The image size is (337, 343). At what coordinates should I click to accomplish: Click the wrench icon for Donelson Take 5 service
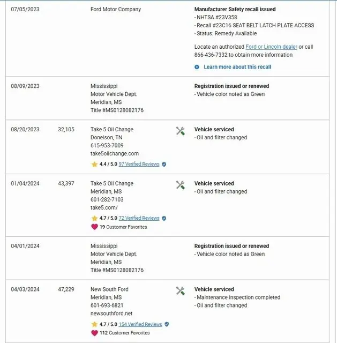[x=180, y=131]
